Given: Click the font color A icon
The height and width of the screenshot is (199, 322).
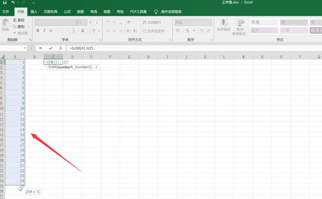Looking at the screenshot, I should 83,31.
